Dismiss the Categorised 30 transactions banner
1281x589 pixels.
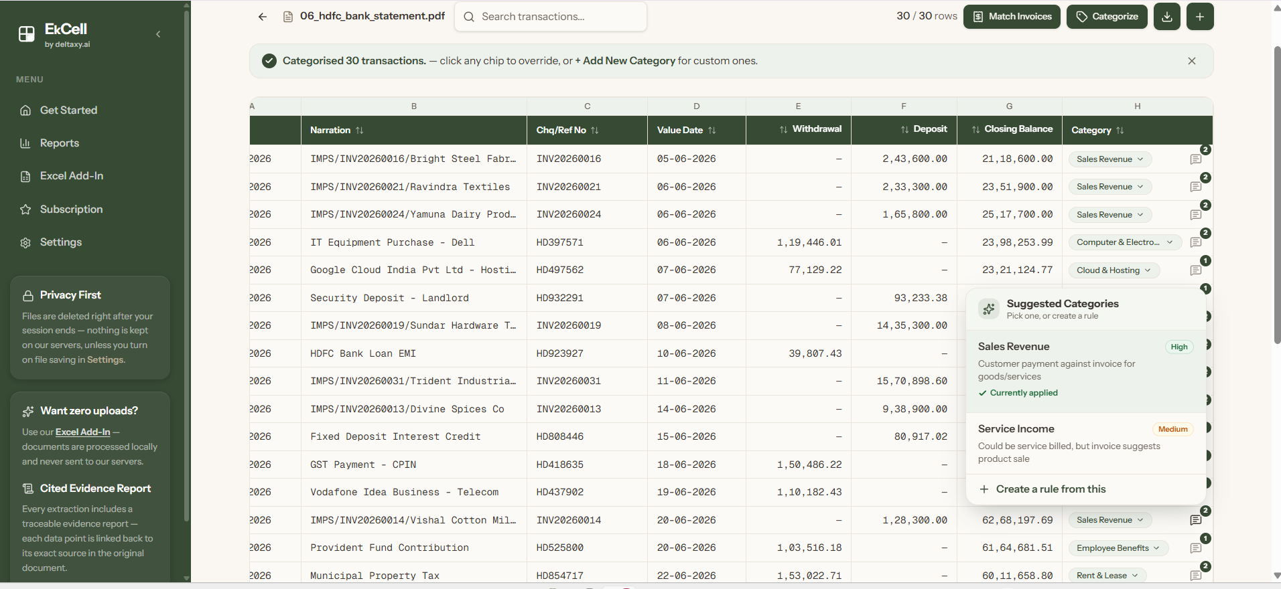coord(1192,61)
